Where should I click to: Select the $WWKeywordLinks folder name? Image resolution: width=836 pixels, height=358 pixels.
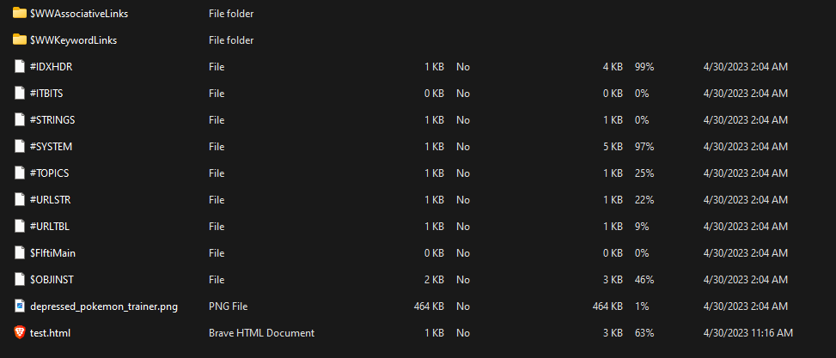[73, 39]
